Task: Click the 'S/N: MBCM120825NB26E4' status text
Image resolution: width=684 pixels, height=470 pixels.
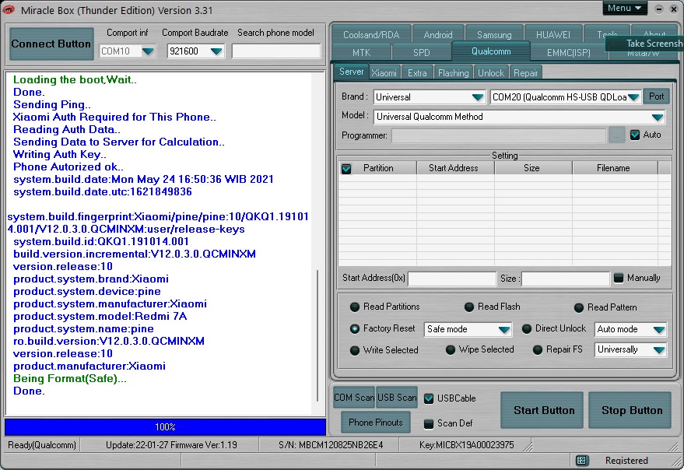Action: tap(331, 445)
